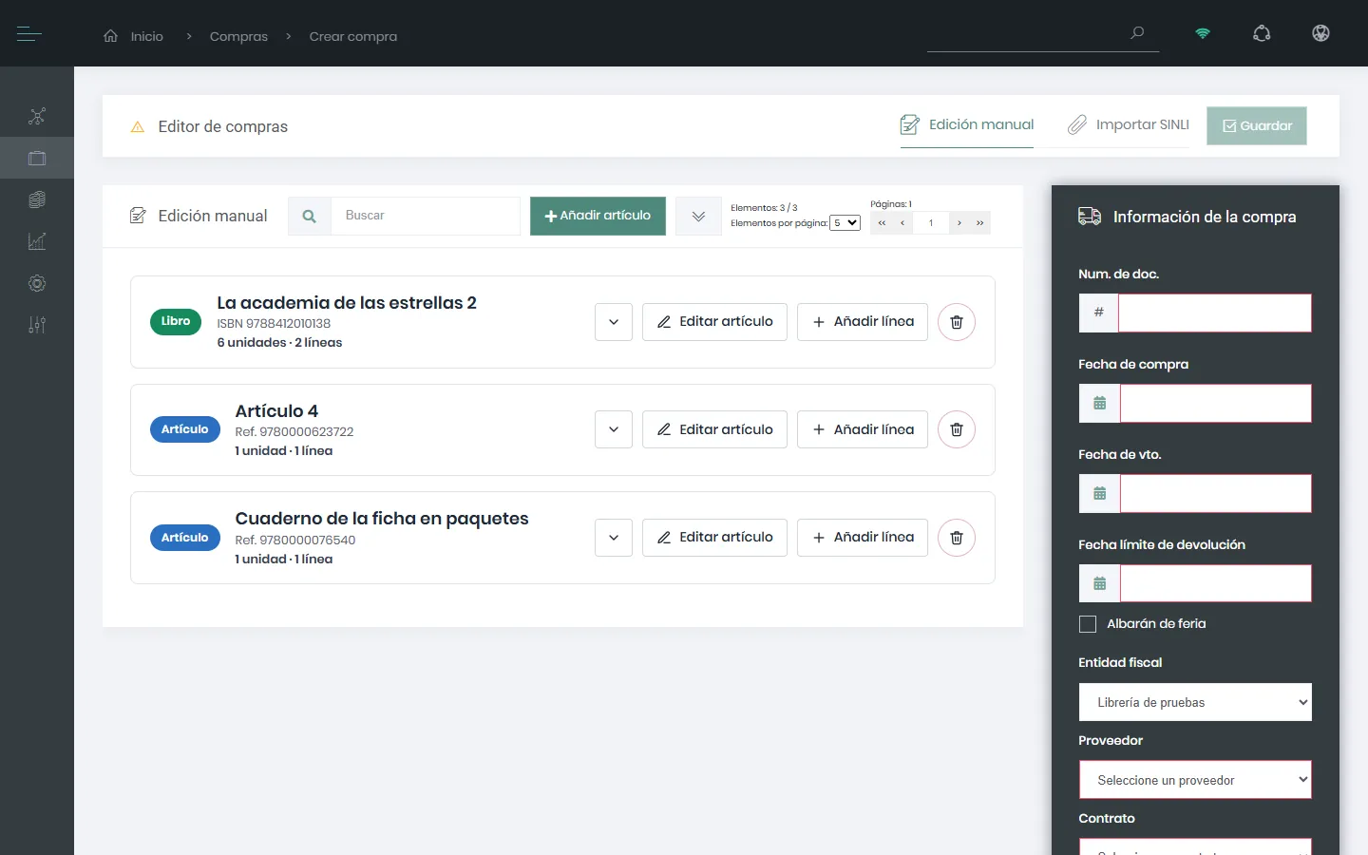Open the stacked coins sidebar icon
Viewport: 1368px width, 855px height.
click(x=37, y=199)
